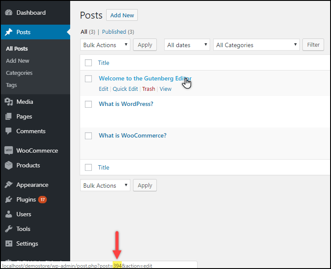331x269 pixels.
Task: Click the Settings sliders icon
Action: coord(9,244)
